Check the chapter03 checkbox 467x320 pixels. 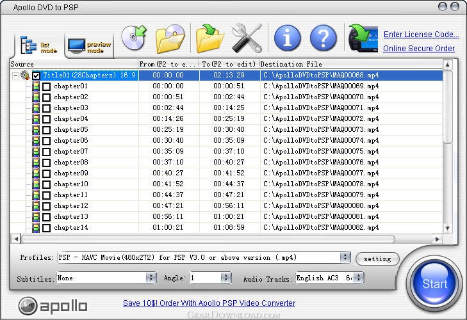pos(46,108)
